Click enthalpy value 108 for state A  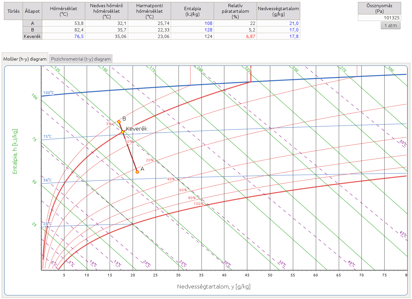192,23
